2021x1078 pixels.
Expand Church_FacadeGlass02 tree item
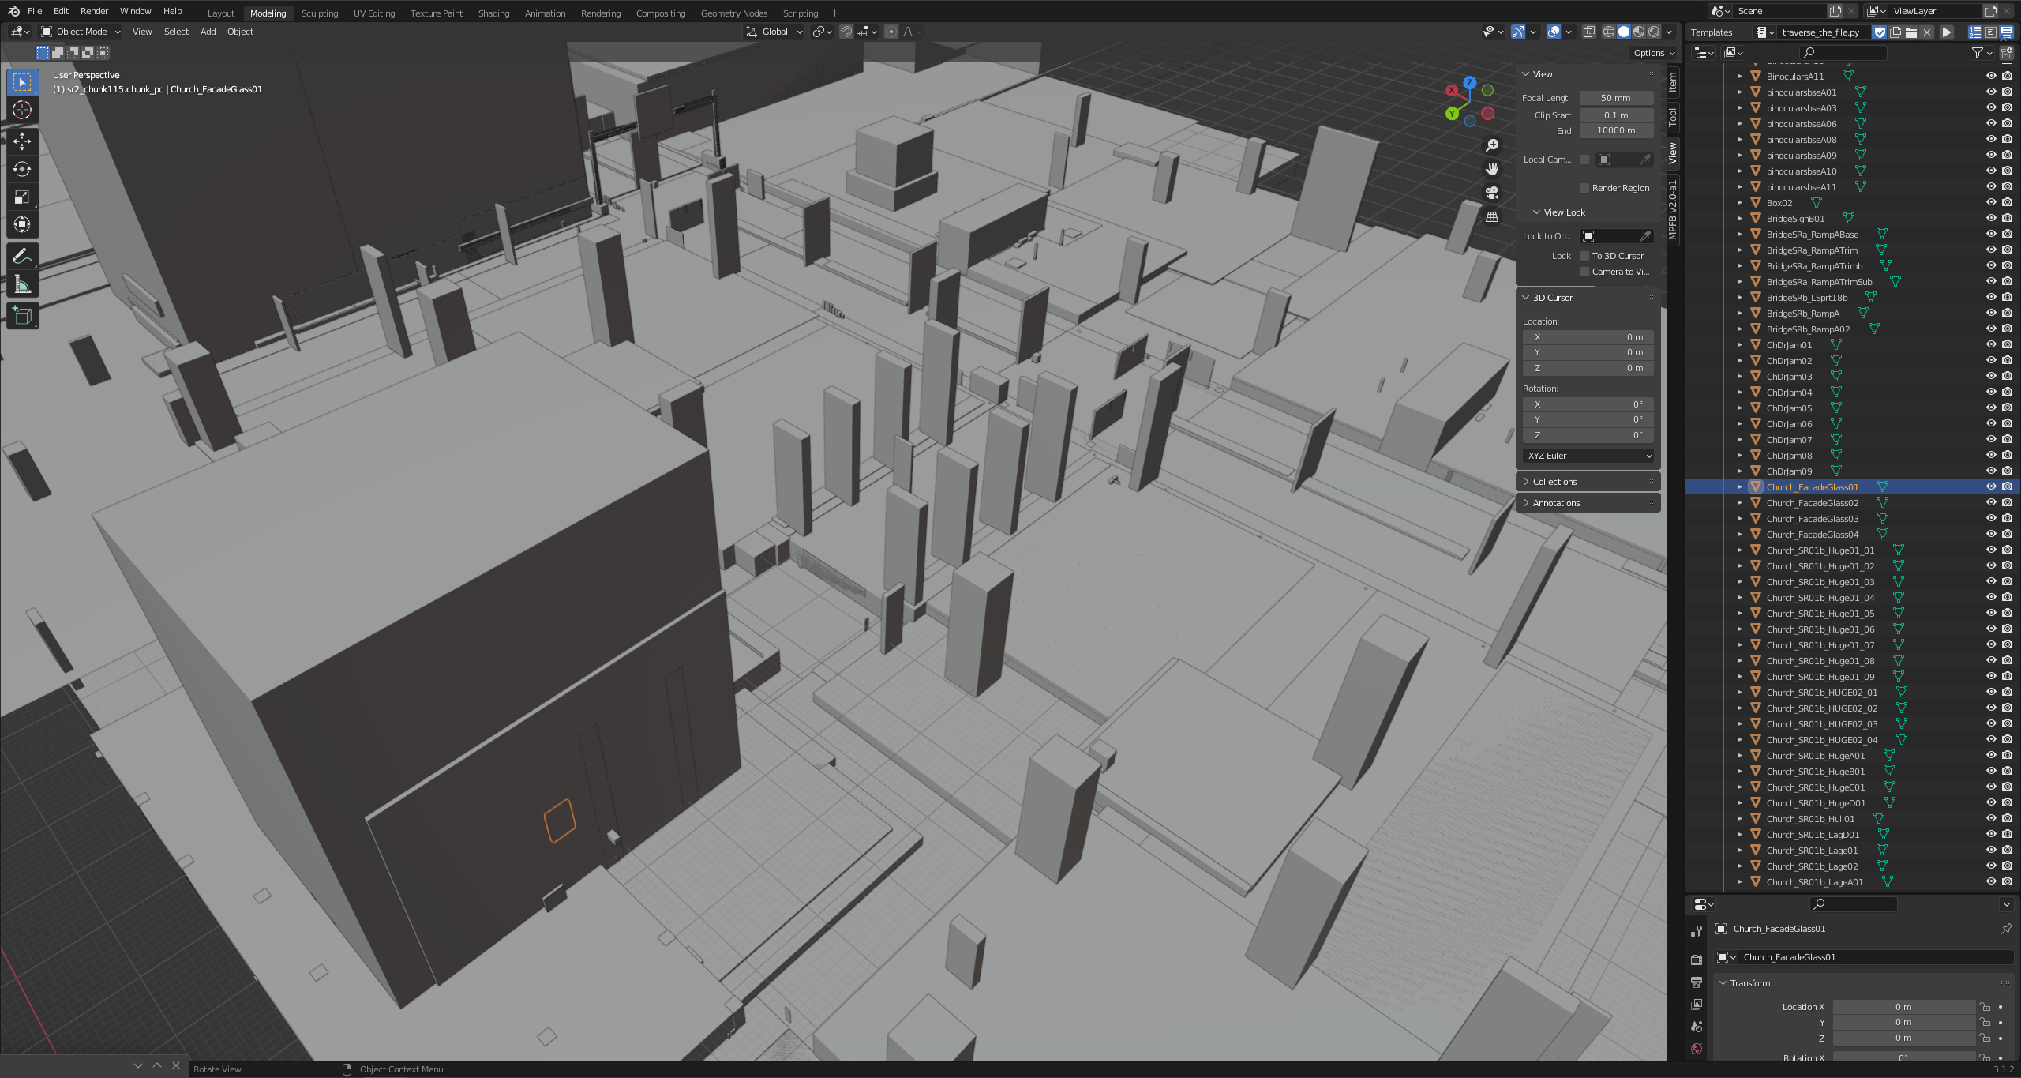click(1739, 503)
